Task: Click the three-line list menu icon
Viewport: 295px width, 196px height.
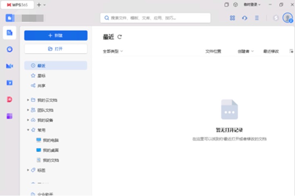Action: [x=257, y=18]
